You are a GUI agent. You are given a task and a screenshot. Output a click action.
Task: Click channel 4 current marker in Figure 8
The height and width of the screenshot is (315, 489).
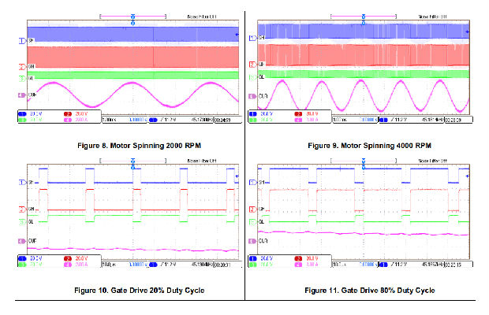coord(21,94)
